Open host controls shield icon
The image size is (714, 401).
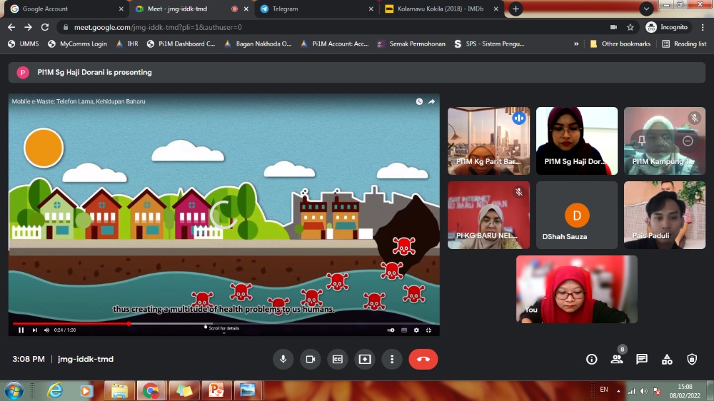(x=692, y=359)
